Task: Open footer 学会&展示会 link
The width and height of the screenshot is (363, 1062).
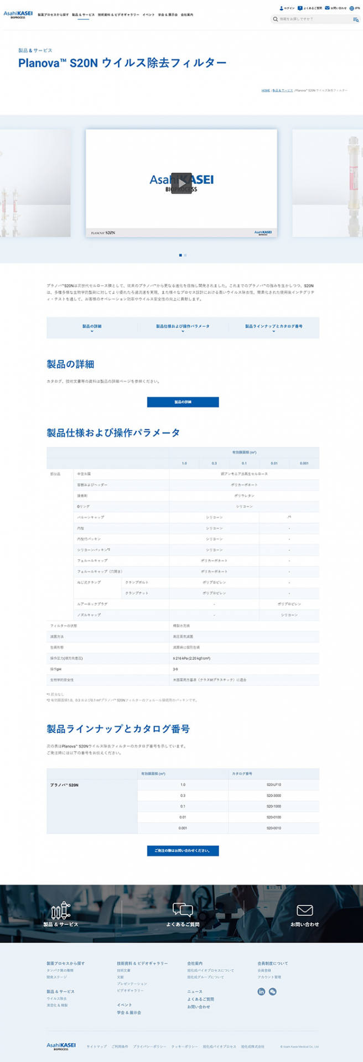Action: point(129,1013)
